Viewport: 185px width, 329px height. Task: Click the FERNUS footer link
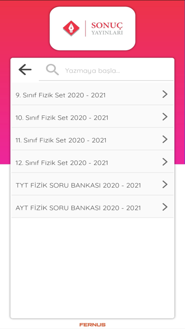[92, 325]
